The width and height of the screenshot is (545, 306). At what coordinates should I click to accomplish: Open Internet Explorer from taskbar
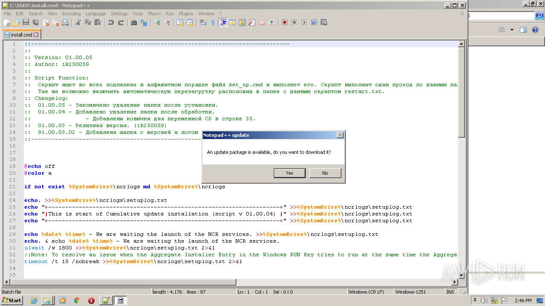point(34,300)
